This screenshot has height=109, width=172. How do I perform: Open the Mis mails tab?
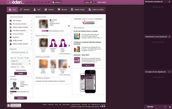click(62, 10)
